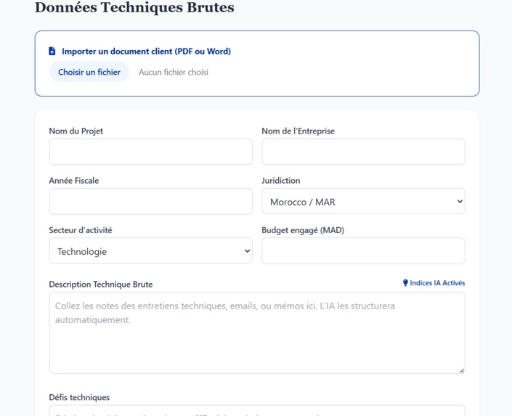Click the Nom du Projet input field
Viewport: 512px width, 416px height.
click(x=150, y=152)
